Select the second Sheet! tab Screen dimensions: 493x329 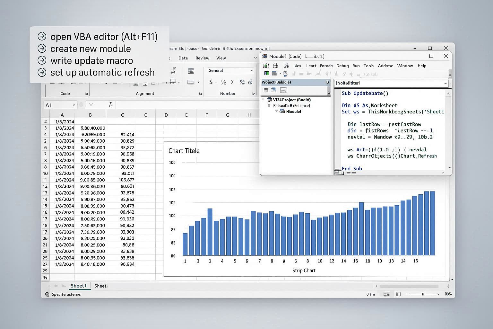click(101, 286)
